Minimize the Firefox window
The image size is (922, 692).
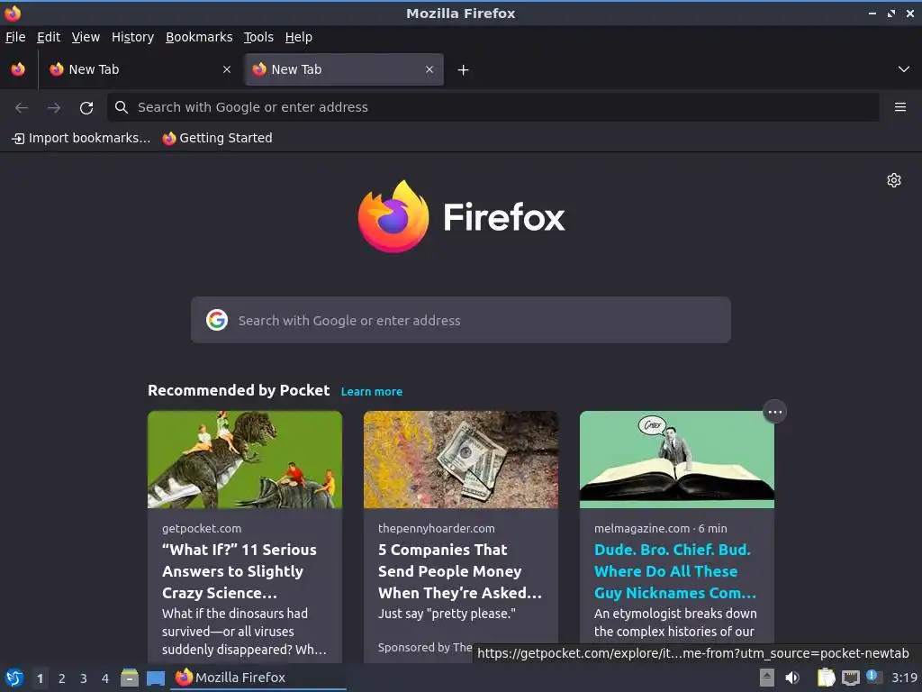[x=872, y=13]
